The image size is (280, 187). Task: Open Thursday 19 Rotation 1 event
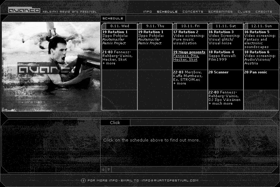(155, 39)
